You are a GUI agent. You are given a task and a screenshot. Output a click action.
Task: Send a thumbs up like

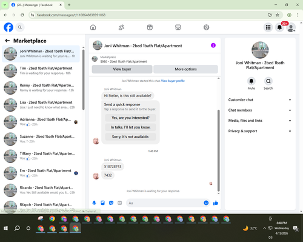pos(216,203)
